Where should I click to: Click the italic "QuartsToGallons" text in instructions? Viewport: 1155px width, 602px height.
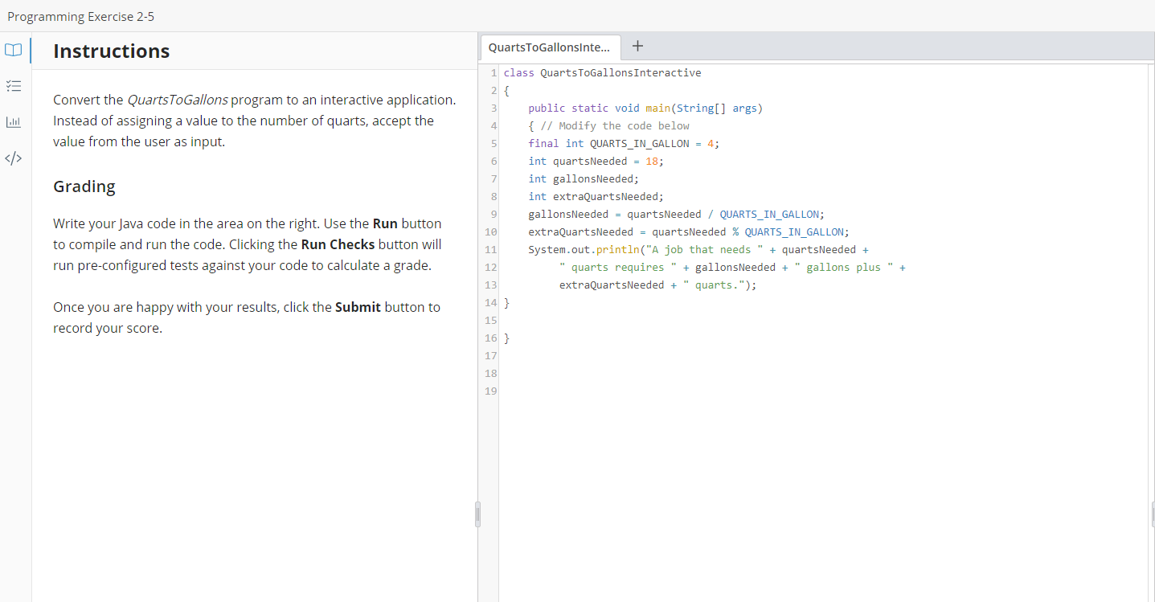(x=178, y=100)
